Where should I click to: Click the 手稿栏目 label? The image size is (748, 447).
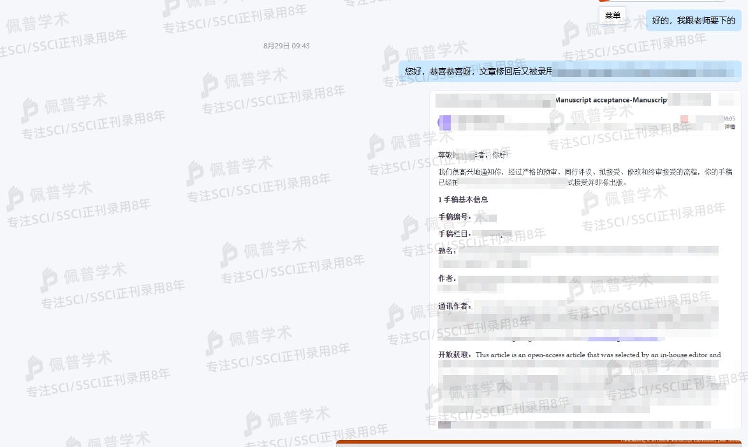pyautogui.click(x=455, y=234)
